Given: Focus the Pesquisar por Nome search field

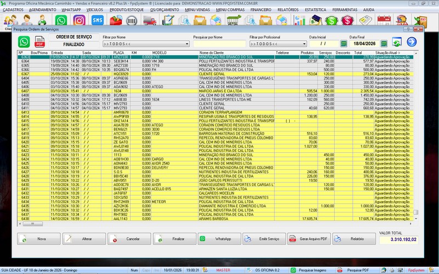Looking at the screenshot, I should (x=218, y=43).
